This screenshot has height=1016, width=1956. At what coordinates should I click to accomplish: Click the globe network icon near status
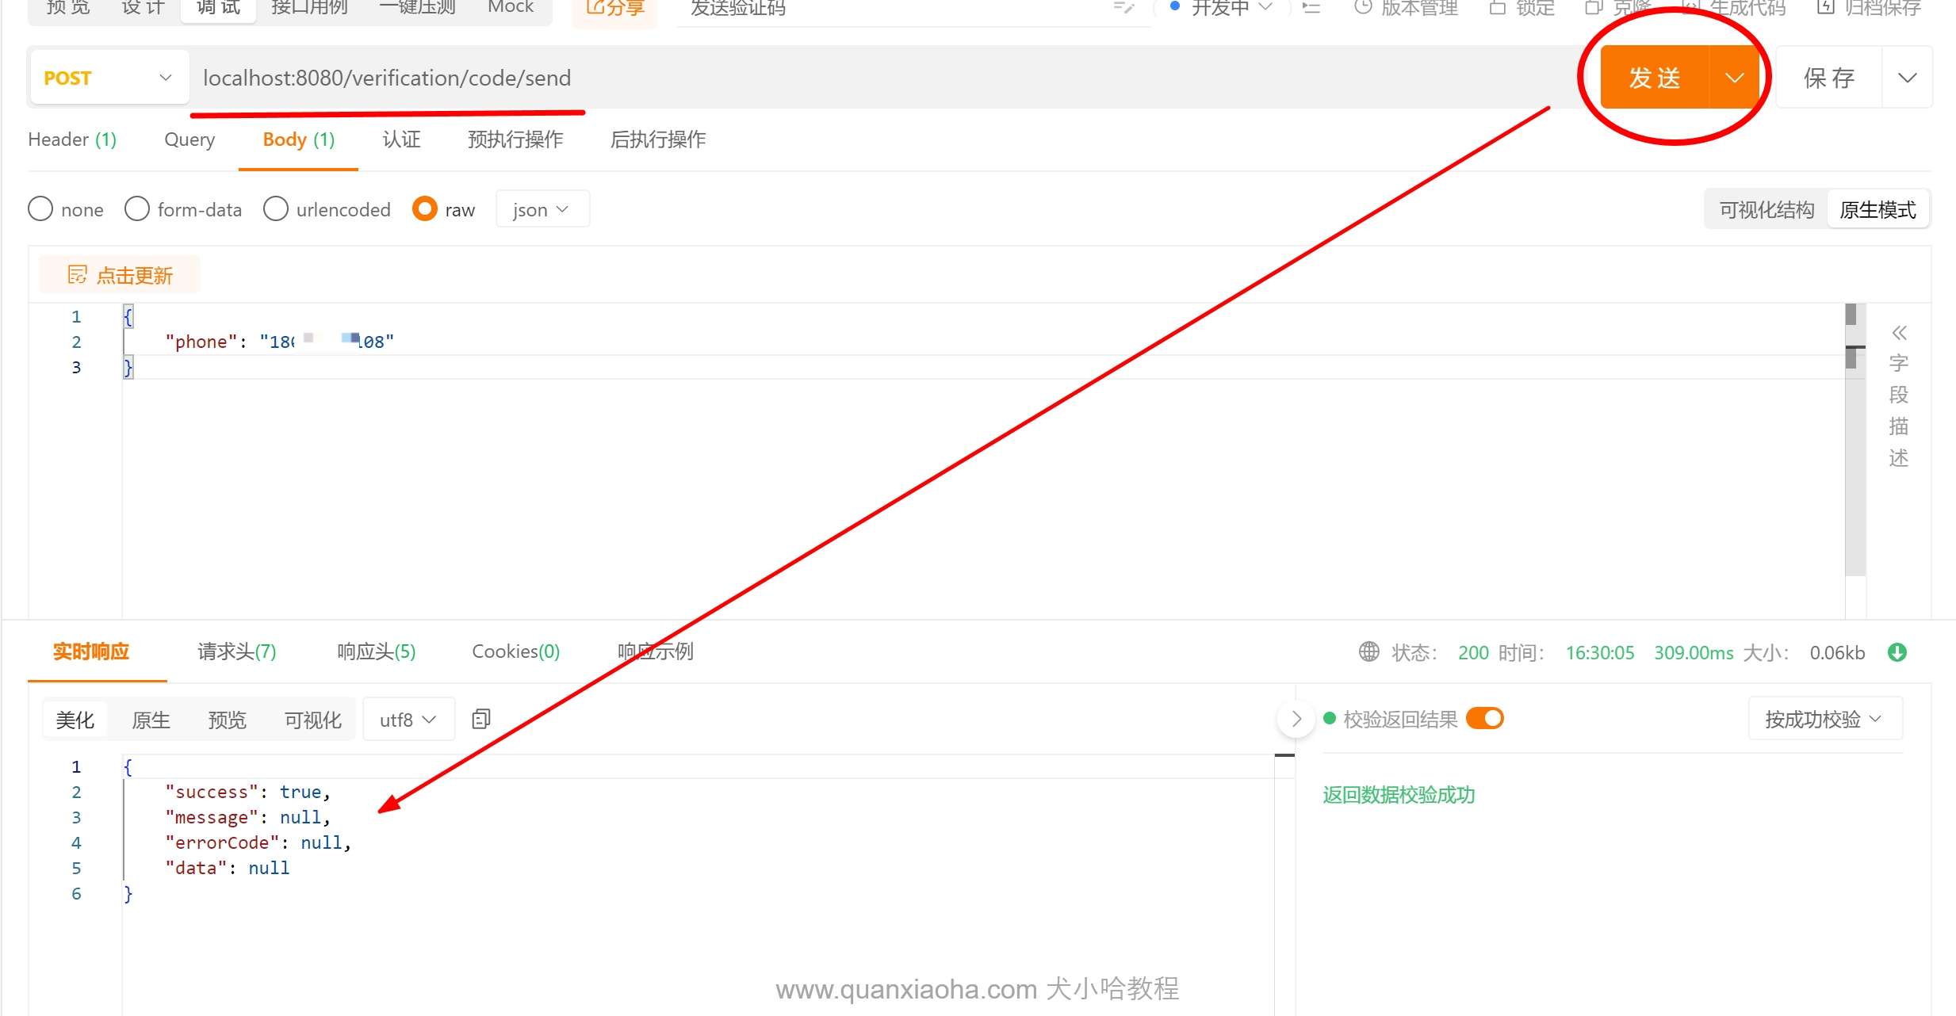pos(1368,651)
